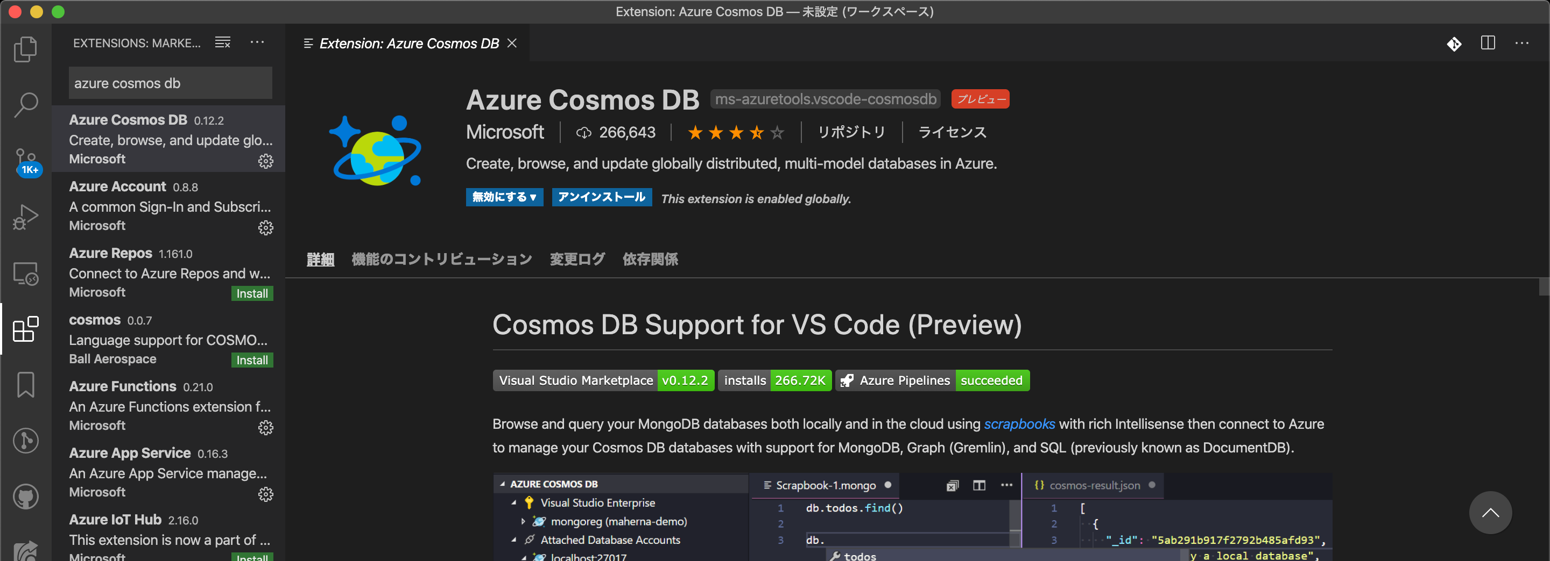This screenshot has height=561, width=1550.
Task: Click the Visual Studio Marketplace v0.12.2 badge
Action: (x=603, y=381)
